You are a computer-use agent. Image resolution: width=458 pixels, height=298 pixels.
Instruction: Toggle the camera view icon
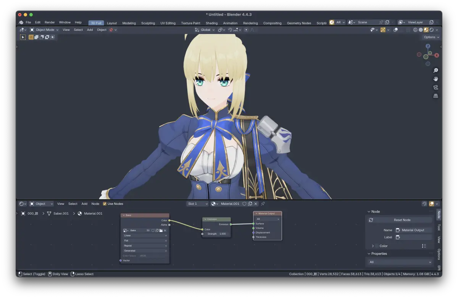tap(435, 87)
